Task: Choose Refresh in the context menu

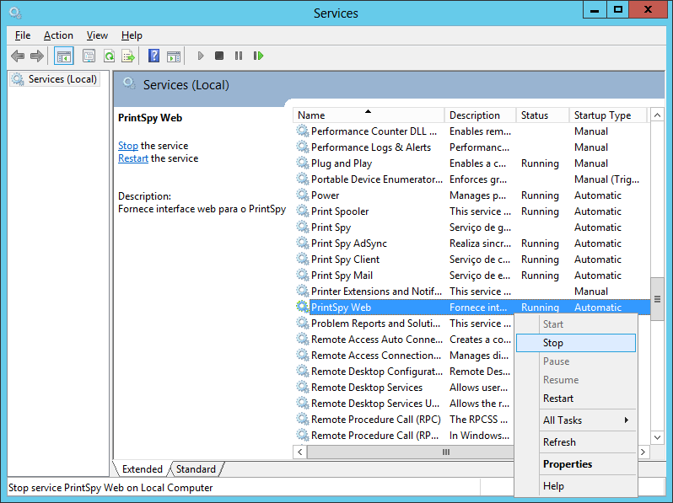Action: (x=575, y=441)
